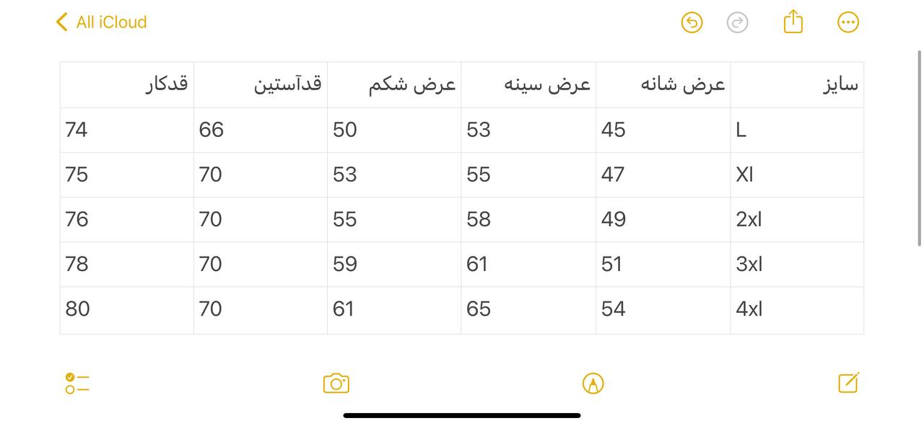The height and width of the screenshot is (426, 924).
Task: Select the قدآستین header cell
Action: coord(260,85)
